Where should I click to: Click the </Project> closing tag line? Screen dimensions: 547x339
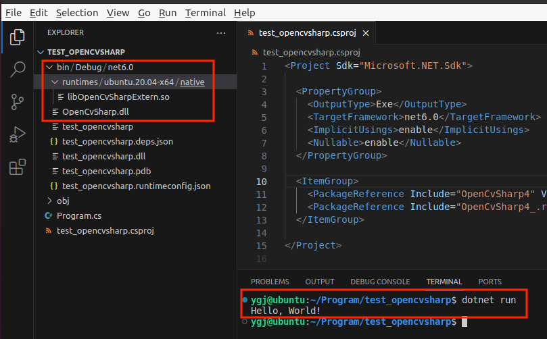(x=313, y=245)
